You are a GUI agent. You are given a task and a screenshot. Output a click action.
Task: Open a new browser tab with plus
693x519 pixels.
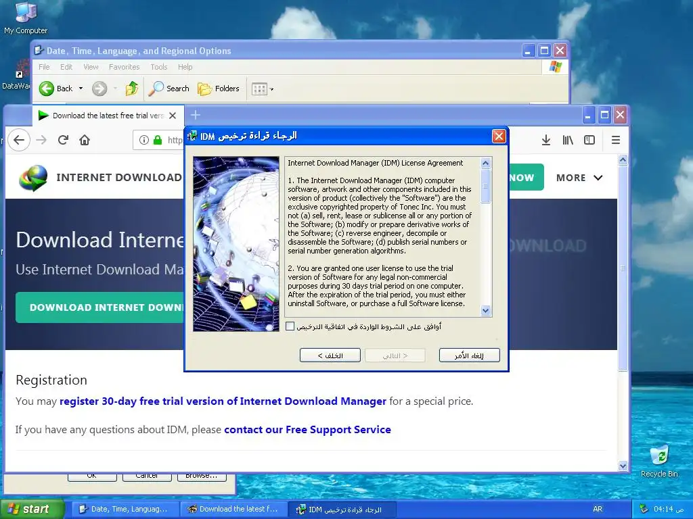coord(196,115)
